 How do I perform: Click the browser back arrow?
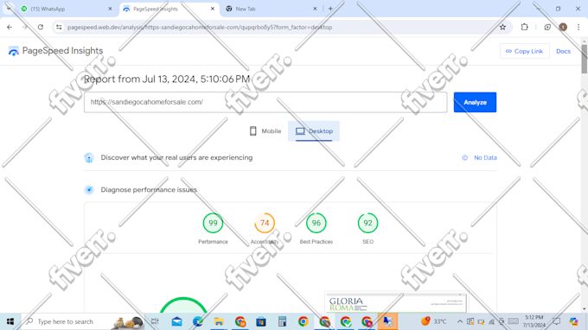tap(10, 27)
